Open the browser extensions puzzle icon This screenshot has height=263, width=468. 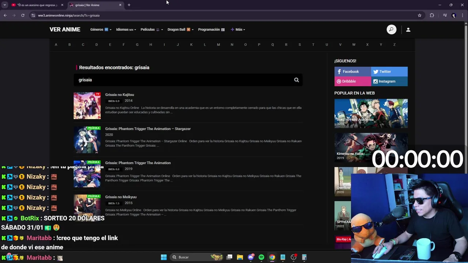[432, 15]
